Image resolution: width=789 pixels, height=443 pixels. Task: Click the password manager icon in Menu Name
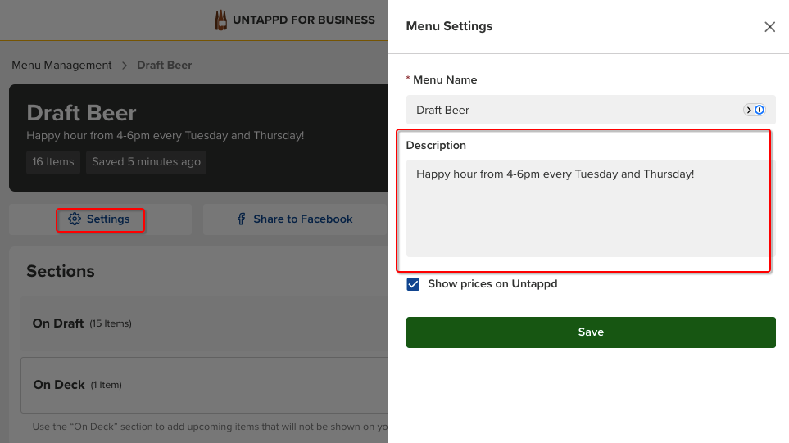(754, 110)
